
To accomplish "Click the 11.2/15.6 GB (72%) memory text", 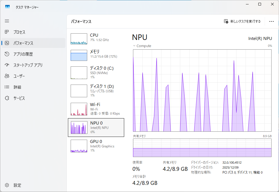I will pyautogui.click(x=103, y=56).
